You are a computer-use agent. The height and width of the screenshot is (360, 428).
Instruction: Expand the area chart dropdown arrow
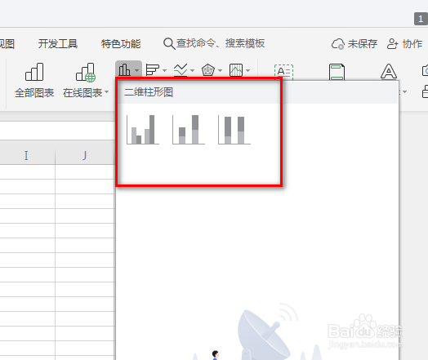pos(247,70)
